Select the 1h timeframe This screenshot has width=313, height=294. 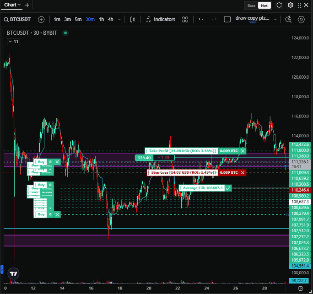[101, 20]
